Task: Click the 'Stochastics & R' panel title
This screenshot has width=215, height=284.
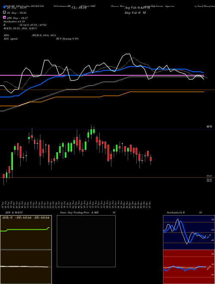Action: pos(176,213)
